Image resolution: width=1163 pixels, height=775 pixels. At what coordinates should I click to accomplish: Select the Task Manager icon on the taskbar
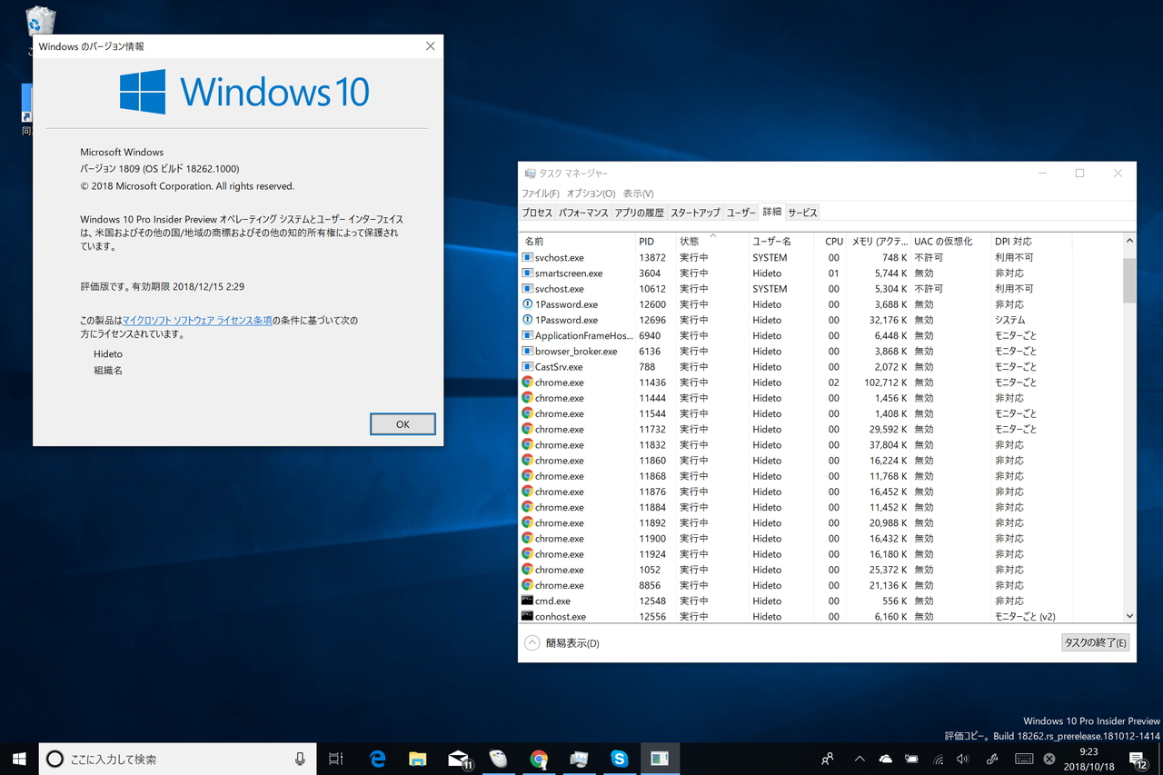point(661,759)
